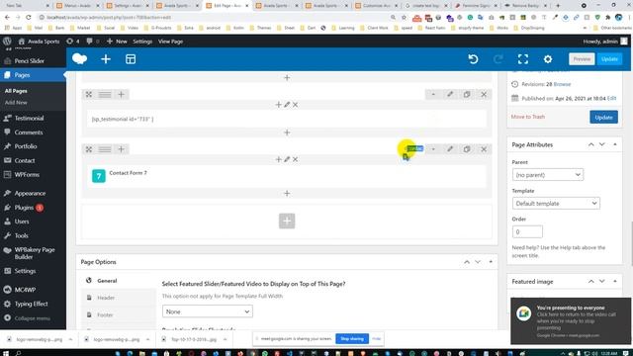Edit the testimonial row pencil icon
The height and width of the screenshot is (356, 633).
coord(450,94)
